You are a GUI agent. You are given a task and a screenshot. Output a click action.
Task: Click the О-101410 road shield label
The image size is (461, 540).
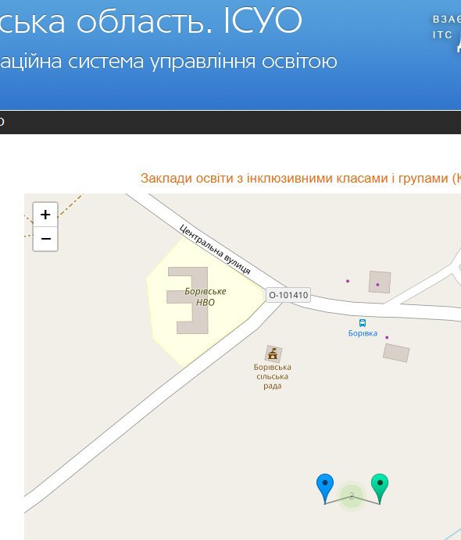click(288, 295)
